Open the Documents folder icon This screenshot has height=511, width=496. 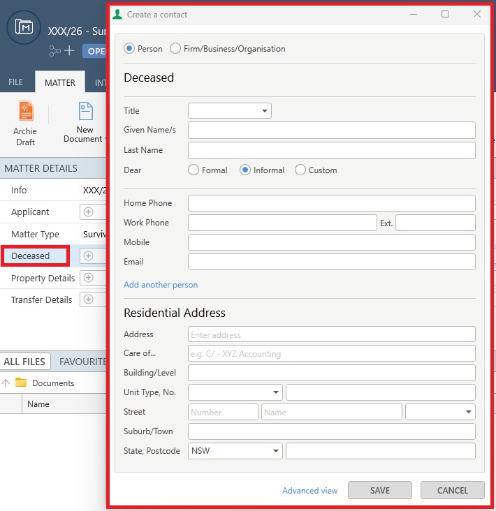click(21, 383)
